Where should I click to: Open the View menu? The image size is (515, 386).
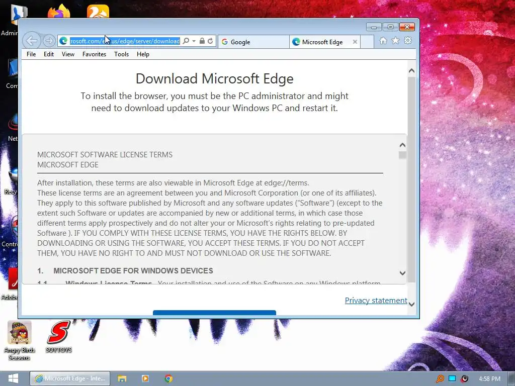68,54
